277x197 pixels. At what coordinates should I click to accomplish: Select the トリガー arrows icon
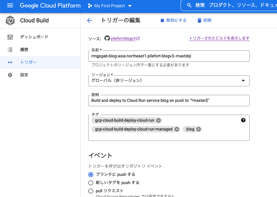click(10, 62)
